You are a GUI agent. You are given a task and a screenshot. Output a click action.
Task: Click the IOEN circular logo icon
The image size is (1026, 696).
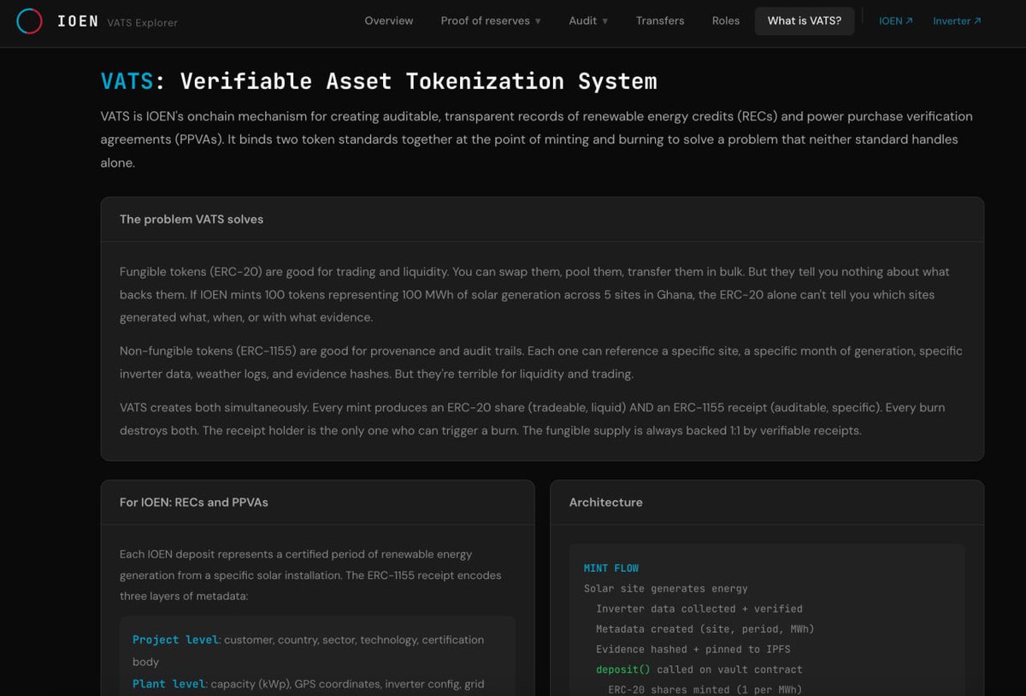pyautogui.click(x=29, y=21)
